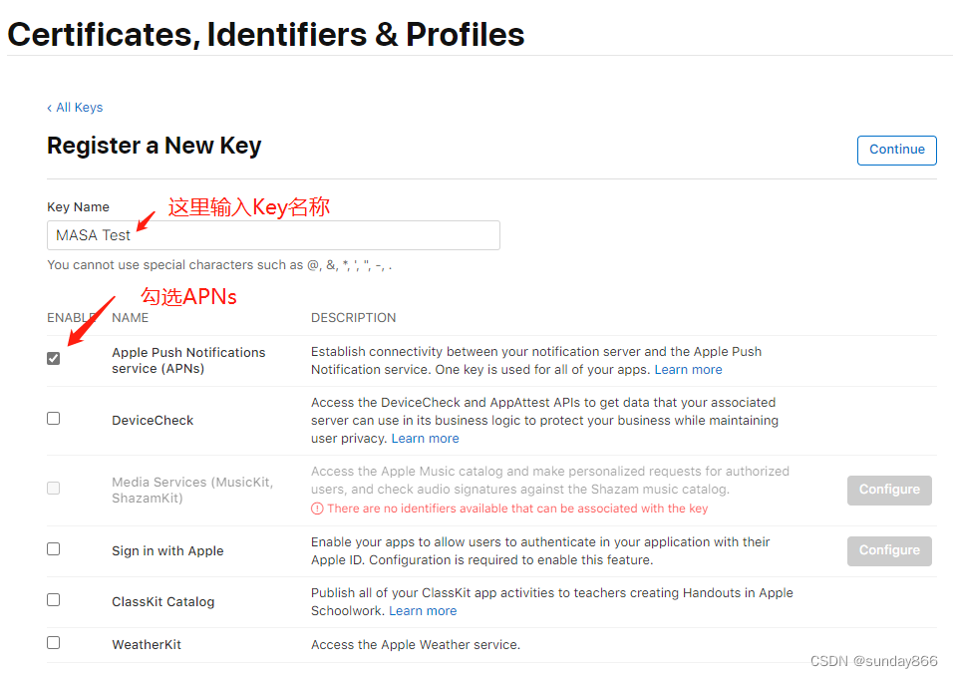953x678 pixels.
Task: Click the NAME column header
Action: coord(130,318)
